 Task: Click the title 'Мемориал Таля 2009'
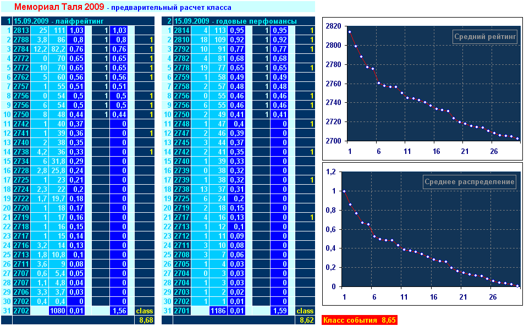58,7
